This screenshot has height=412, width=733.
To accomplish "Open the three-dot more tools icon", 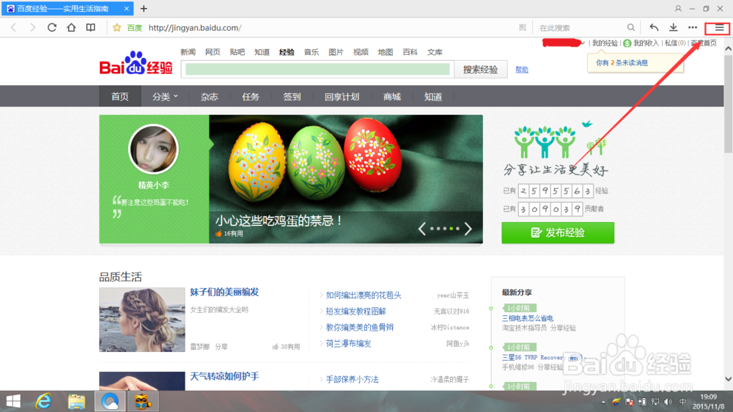I will 693,28.
